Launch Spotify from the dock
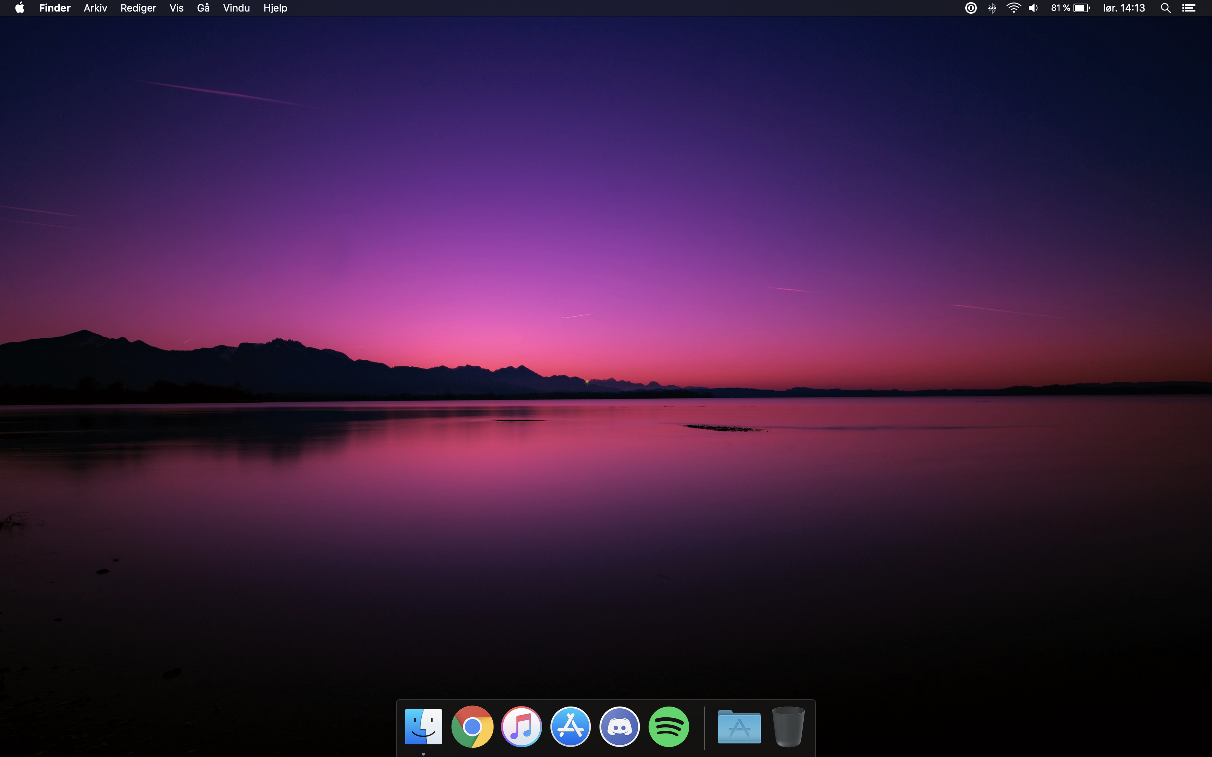This screenshot has height=757, width=1212. pyautogui.click(x=669, y=726)
